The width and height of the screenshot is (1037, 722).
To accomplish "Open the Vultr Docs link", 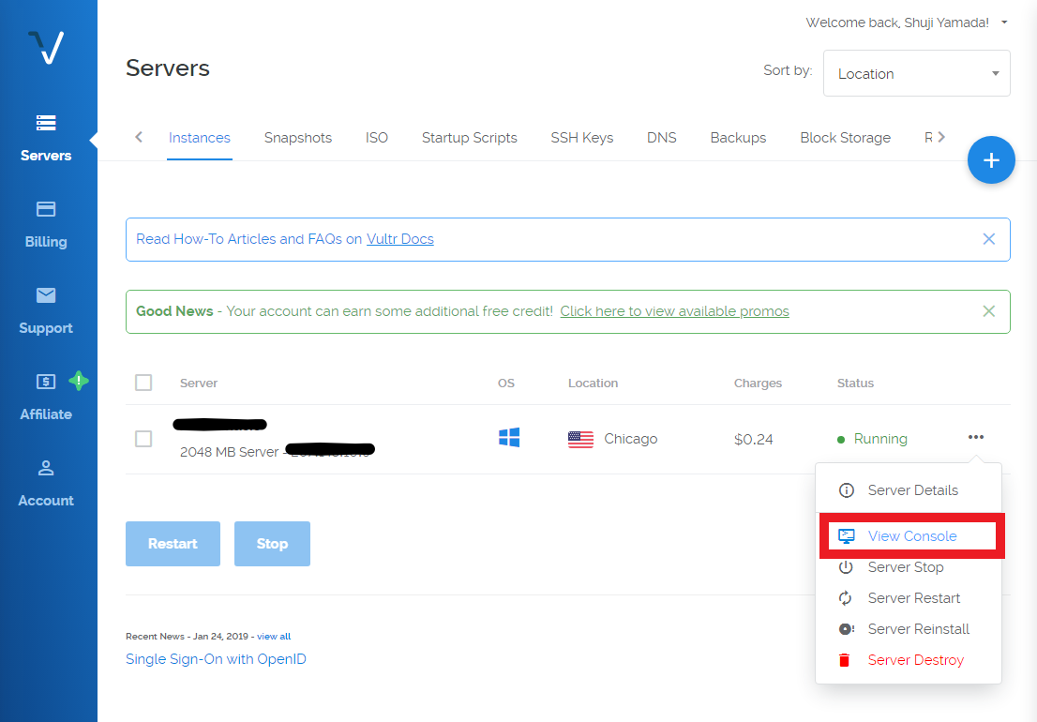I will 400,238.
